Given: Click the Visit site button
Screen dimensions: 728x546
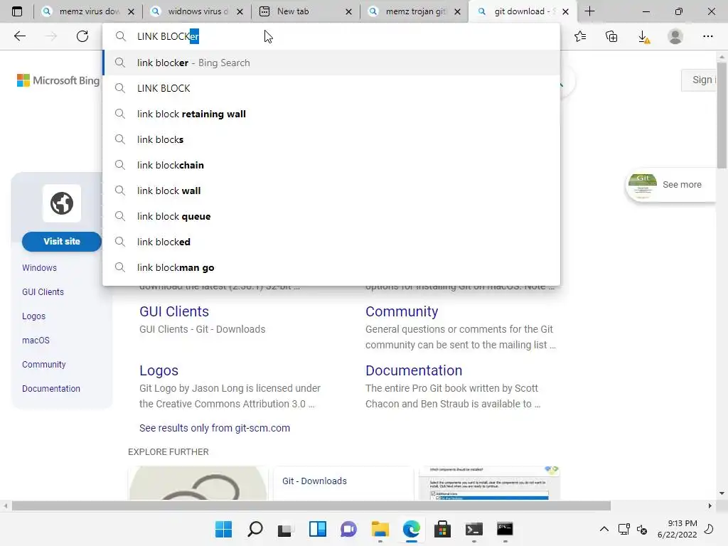Looking at the screenshot, I should 62,242.
